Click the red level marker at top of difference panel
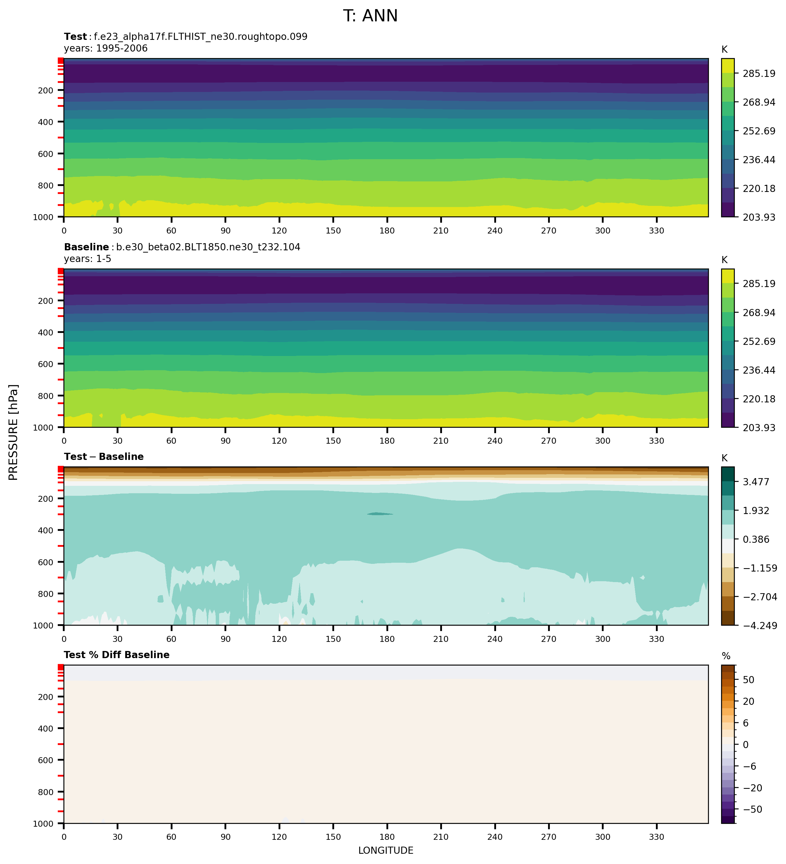The image size is (786, 864). [61, 470]
